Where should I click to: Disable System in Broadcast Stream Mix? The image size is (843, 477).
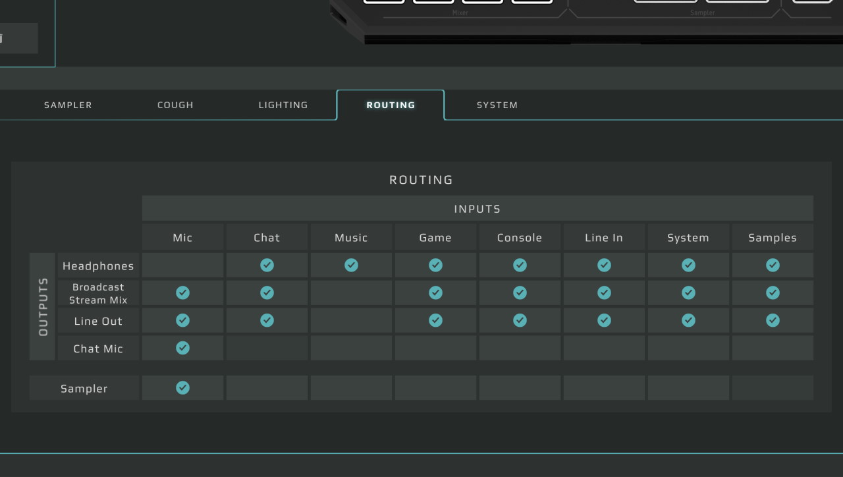688,293
